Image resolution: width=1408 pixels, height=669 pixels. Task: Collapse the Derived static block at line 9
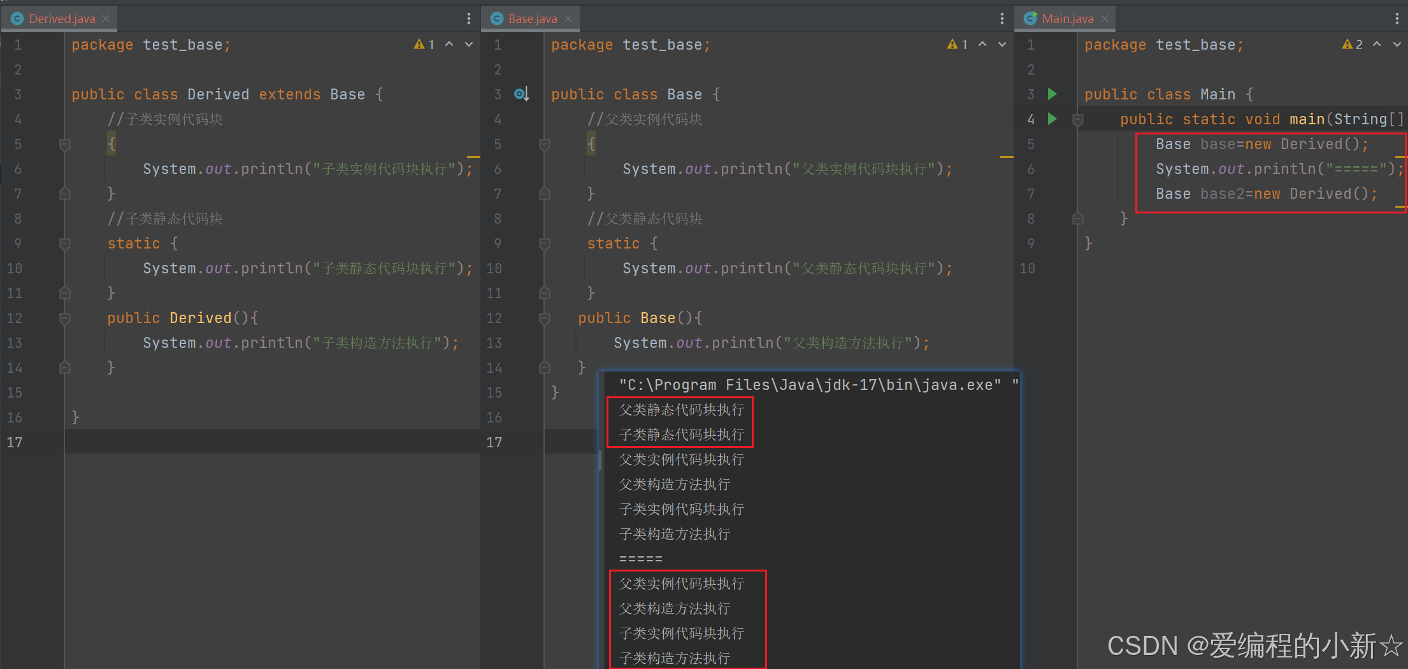(x=64, y=244)
